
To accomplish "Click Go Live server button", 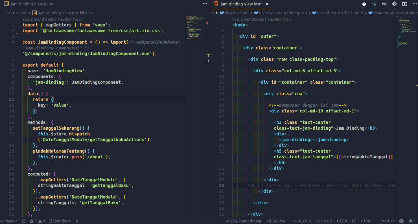I will point(276,221).
